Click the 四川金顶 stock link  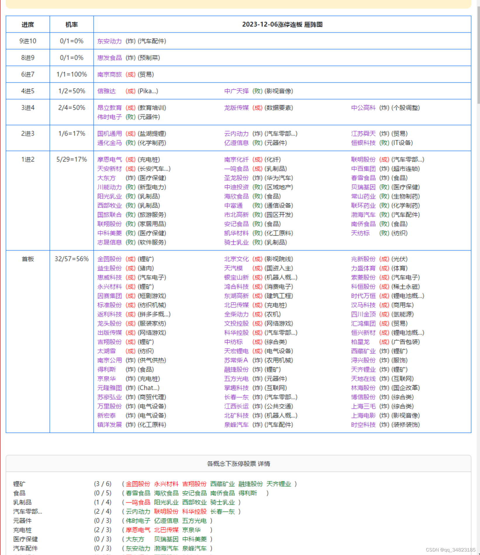(x=363, y=314)
